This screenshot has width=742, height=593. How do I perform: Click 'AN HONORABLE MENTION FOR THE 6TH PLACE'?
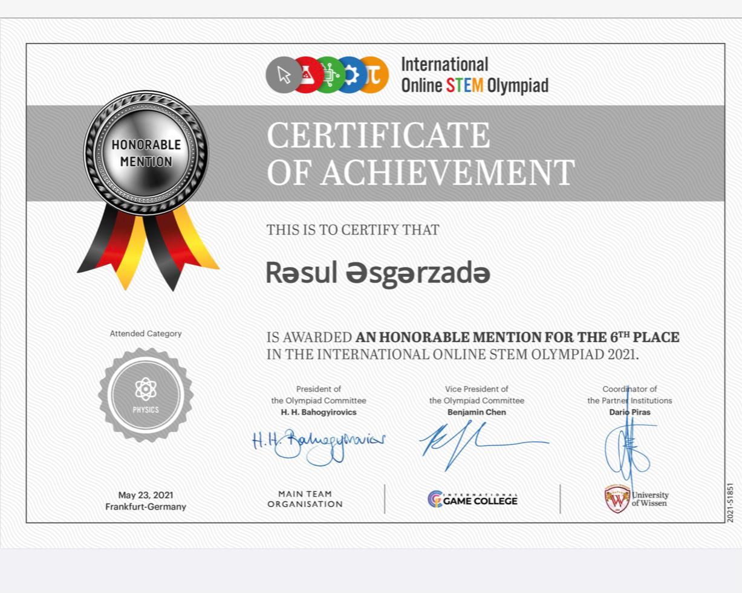point(518,337)
